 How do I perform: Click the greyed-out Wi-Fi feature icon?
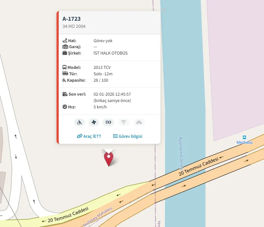(124, 122)
